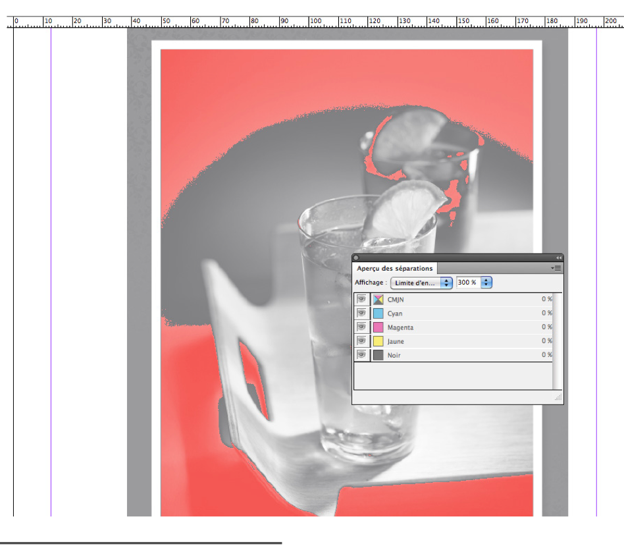Hide the Cyan separation eye icon

(x=361, y=314)
